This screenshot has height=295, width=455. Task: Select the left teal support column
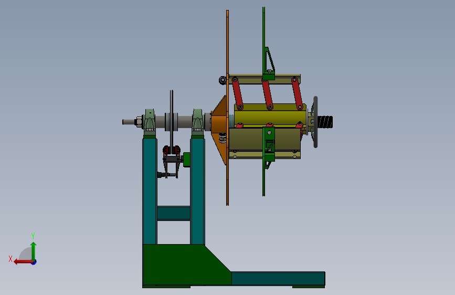pos(150,191)
